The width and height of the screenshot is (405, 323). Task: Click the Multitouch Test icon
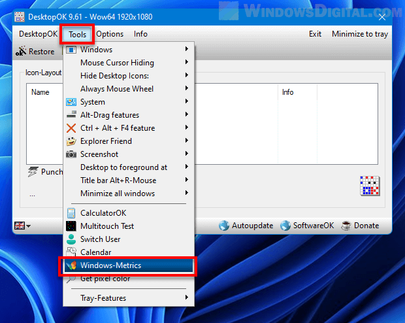point(71,226)
